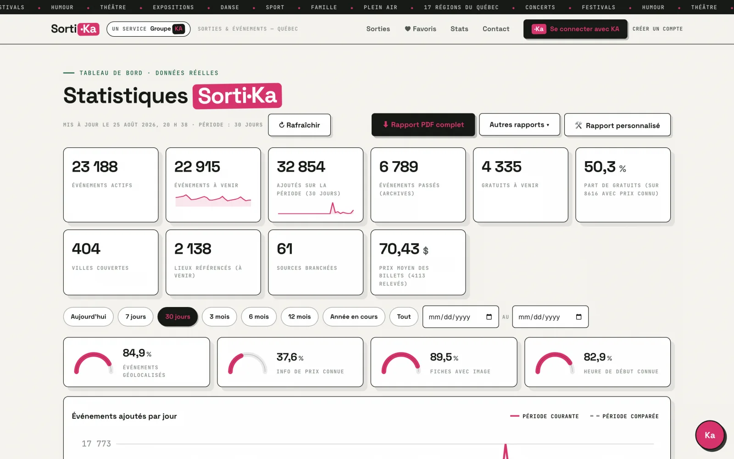Screen dimensions: 734x459
Task: Toggle Période courante legend entry
Action: tap(545, 416)
